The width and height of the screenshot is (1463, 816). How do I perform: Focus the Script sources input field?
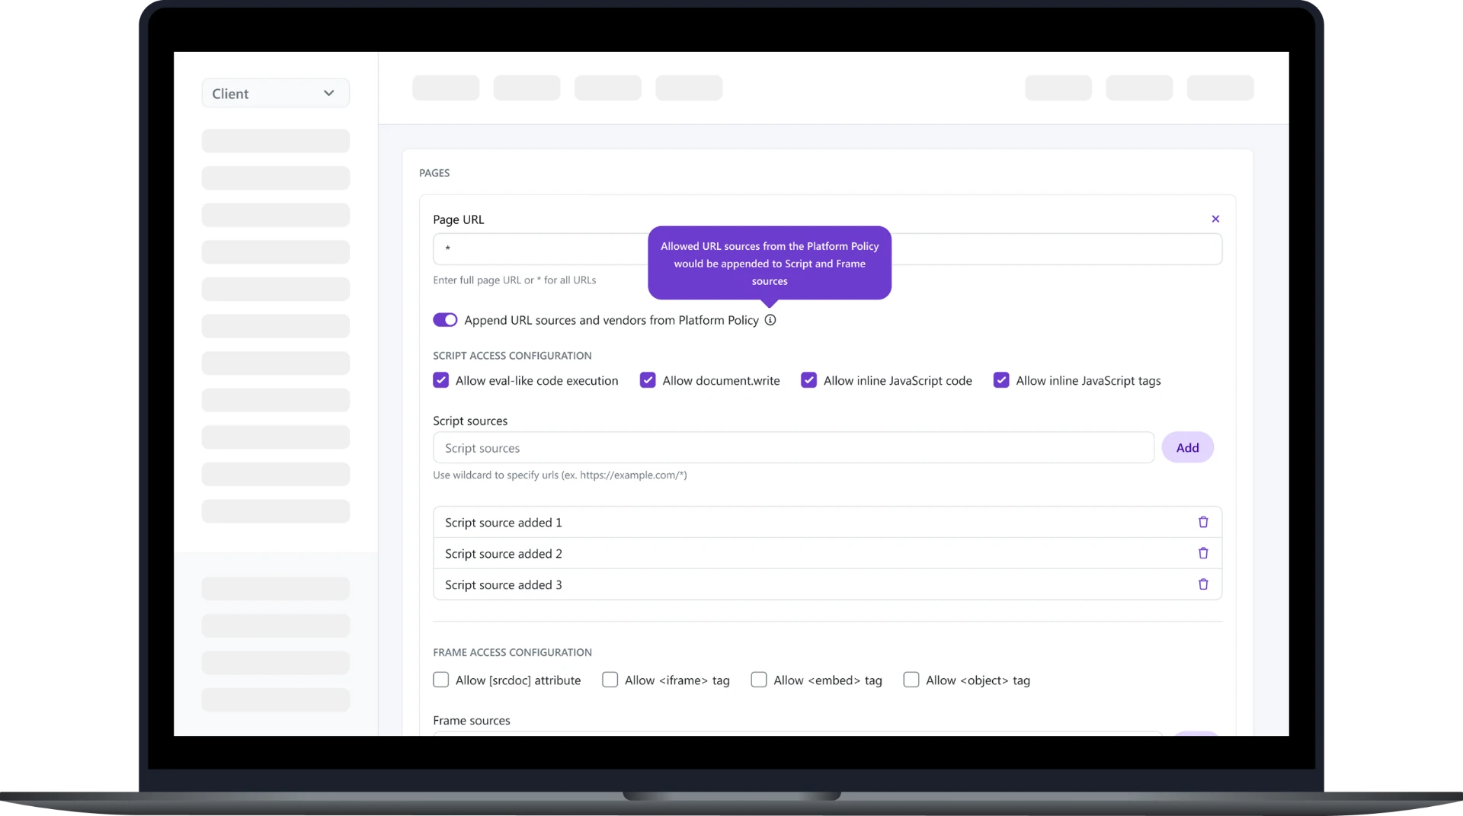click(x=793, y=448)
